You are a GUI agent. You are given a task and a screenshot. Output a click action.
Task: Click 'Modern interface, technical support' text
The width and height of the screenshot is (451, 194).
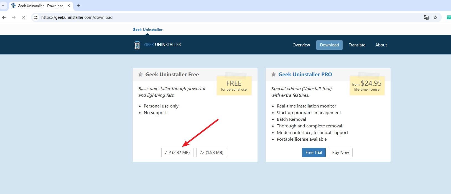312,133
